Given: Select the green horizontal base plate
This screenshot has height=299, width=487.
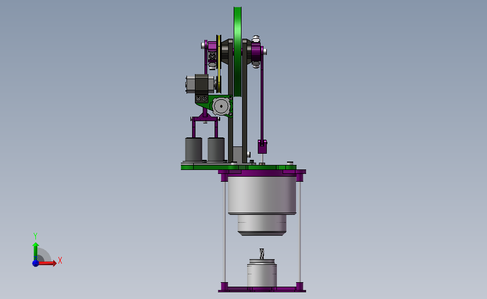Looking at the screenshot, I should [239, 167].
